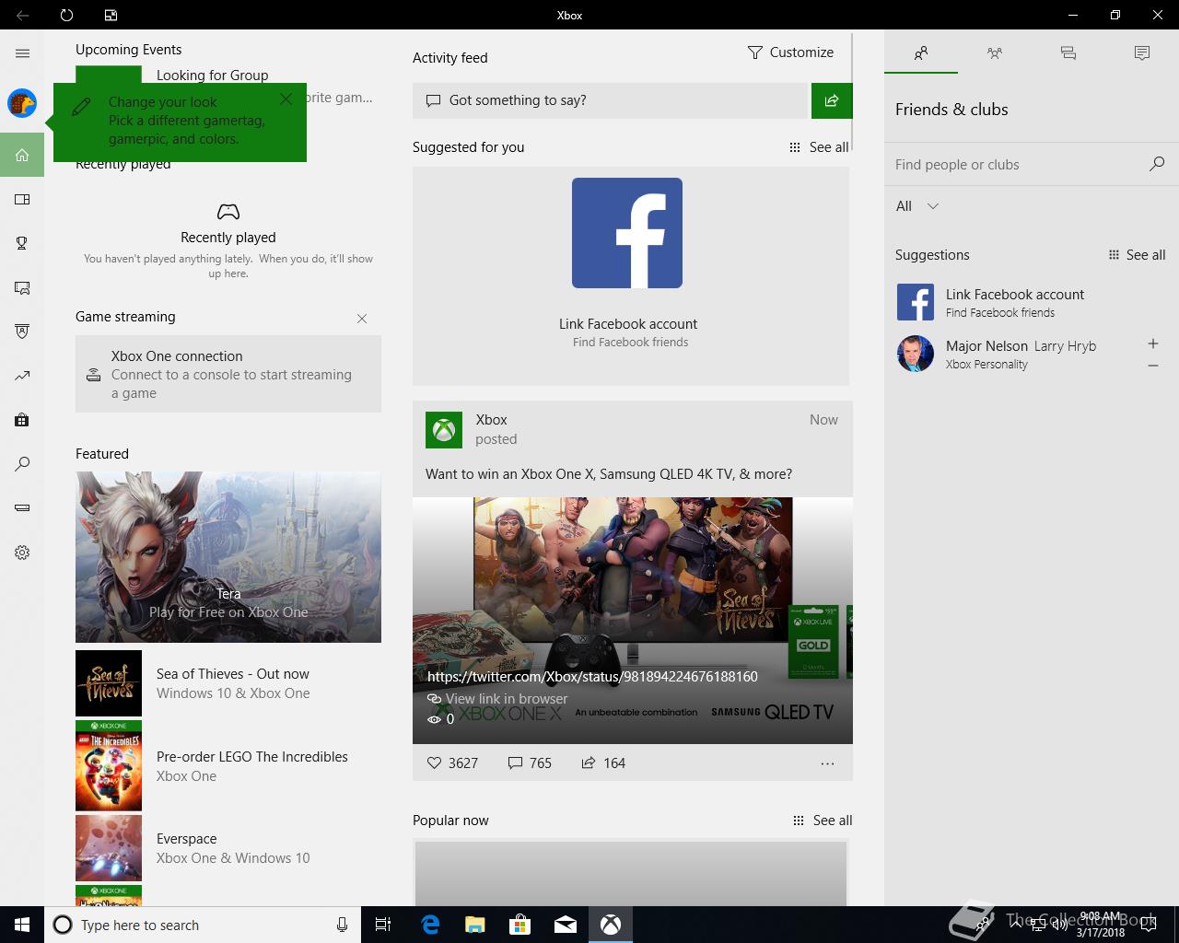Click the share post green button
1179x943 pixels.
coord(832,100)
